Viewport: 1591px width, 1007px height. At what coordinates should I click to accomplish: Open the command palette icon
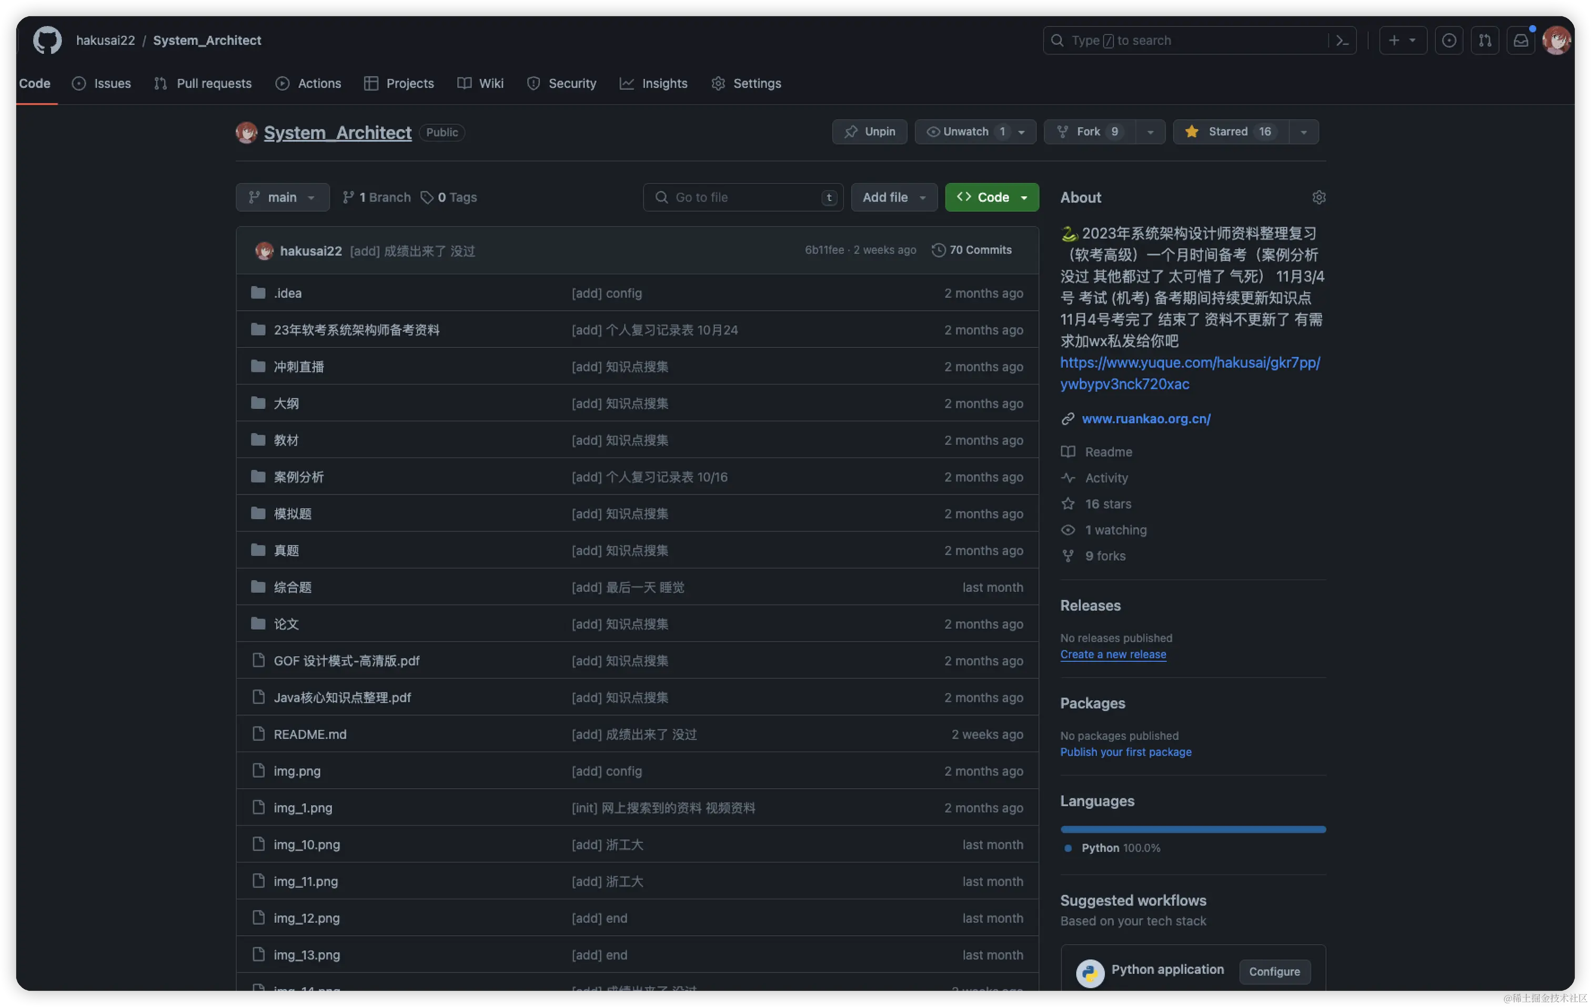click(1342, 41)
